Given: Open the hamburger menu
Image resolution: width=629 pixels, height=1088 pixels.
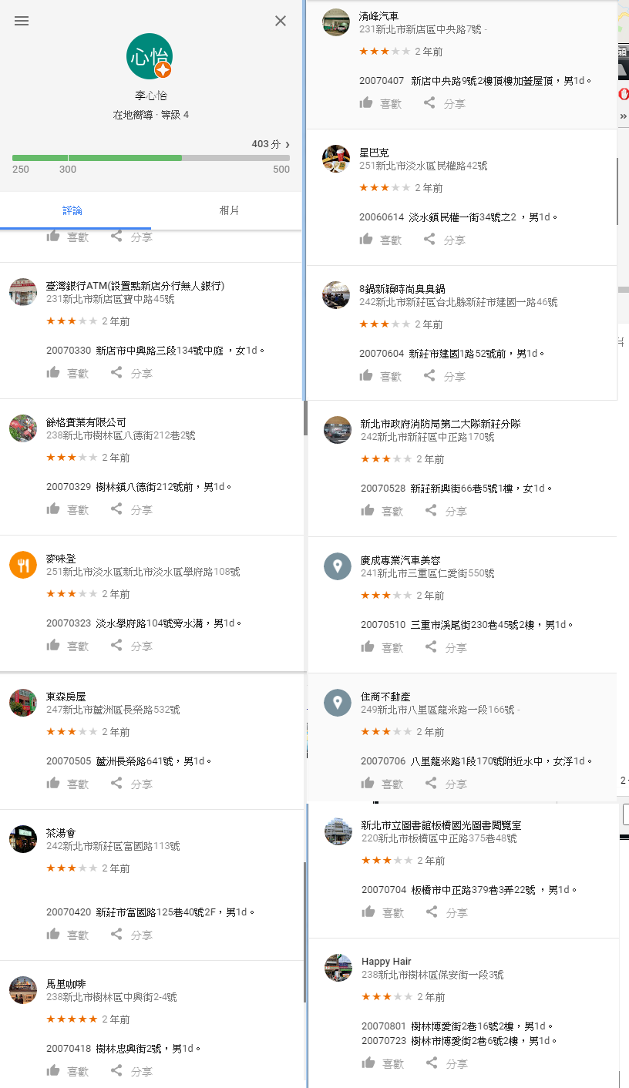Looking at the screenshot, I should click(22, 21).
